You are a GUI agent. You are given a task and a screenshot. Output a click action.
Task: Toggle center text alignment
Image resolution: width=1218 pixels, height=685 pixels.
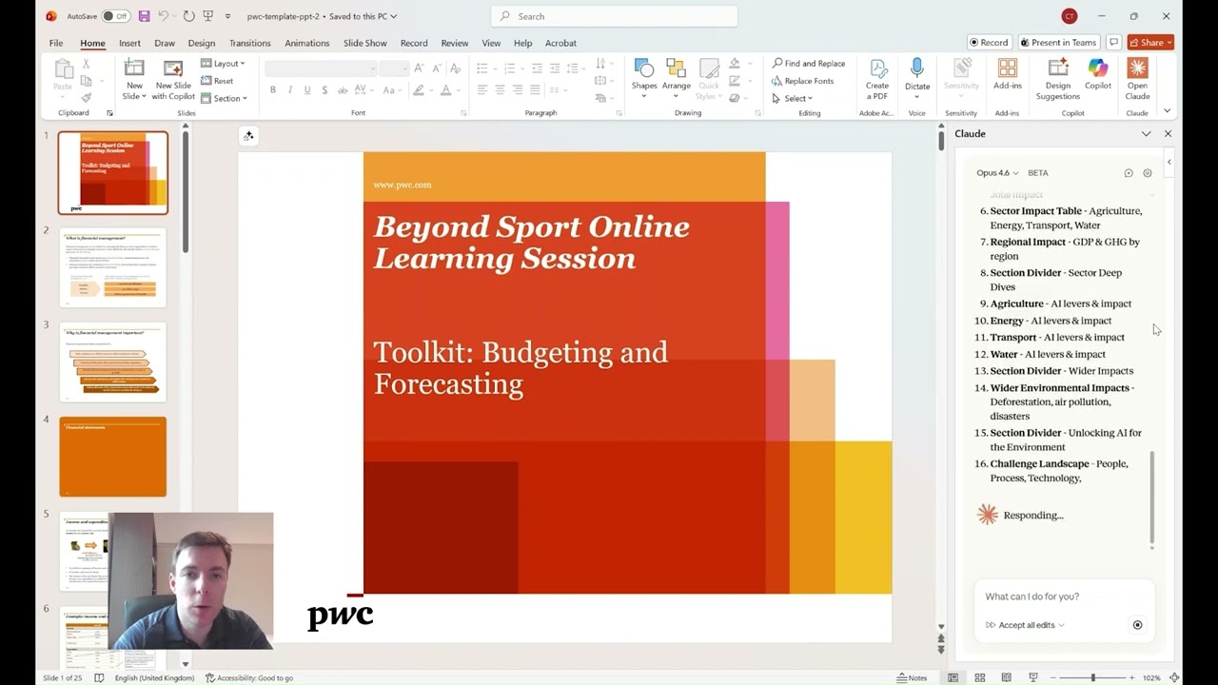pos(500,90)
